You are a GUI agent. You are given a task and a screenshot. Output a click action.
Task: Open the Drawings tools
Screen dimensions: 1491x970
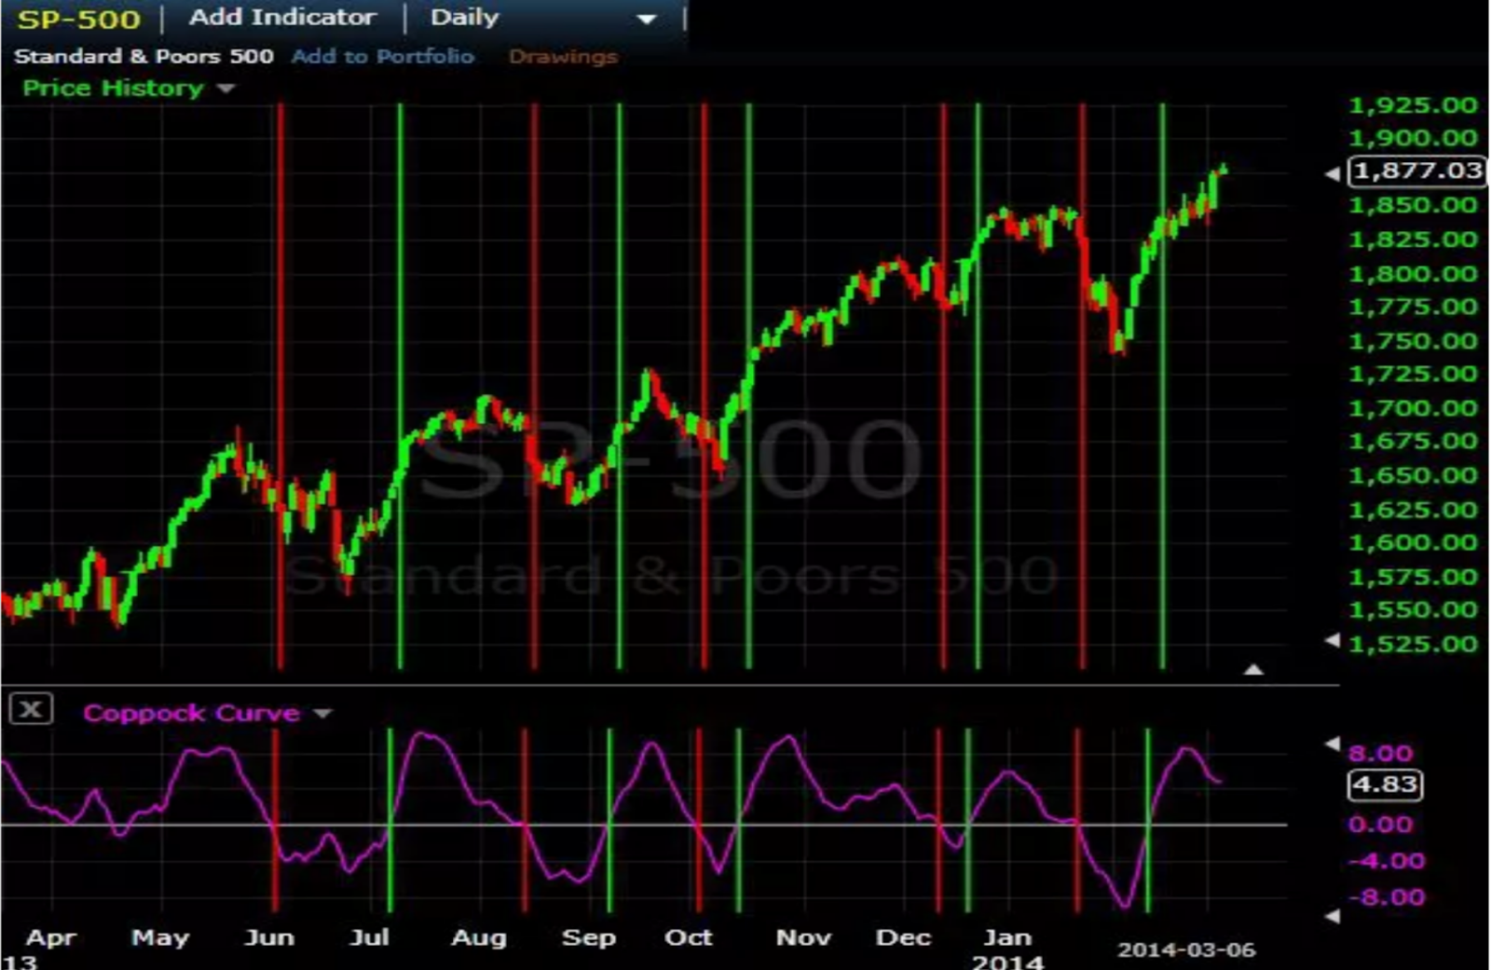563,56
